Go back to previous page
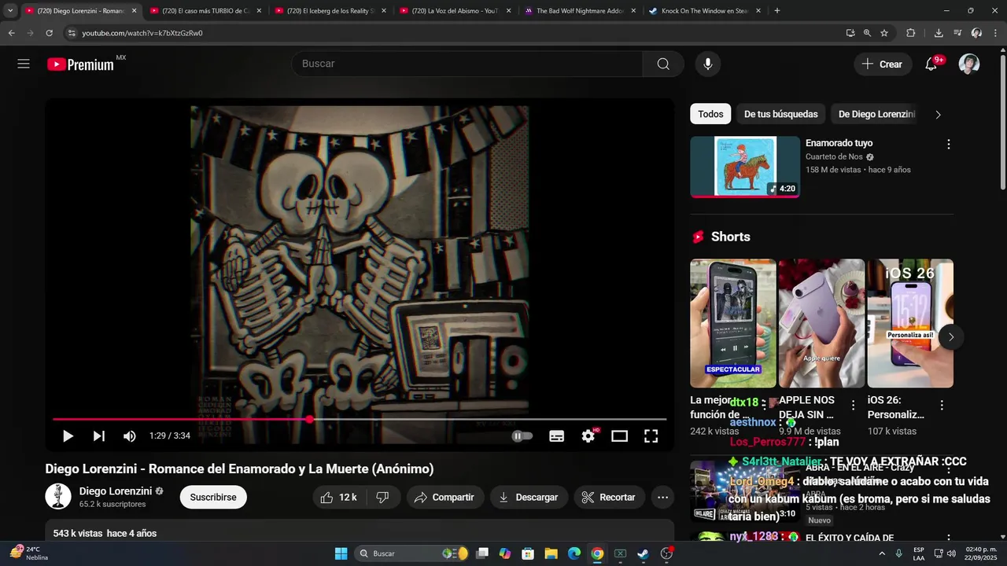This screenshot has width=1007, height=566. point(11,33)
